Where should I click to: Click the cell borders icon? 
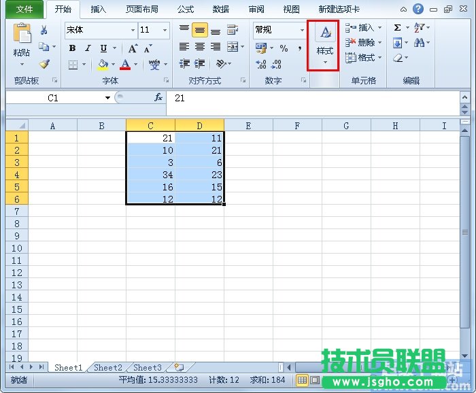pos(73,65)
